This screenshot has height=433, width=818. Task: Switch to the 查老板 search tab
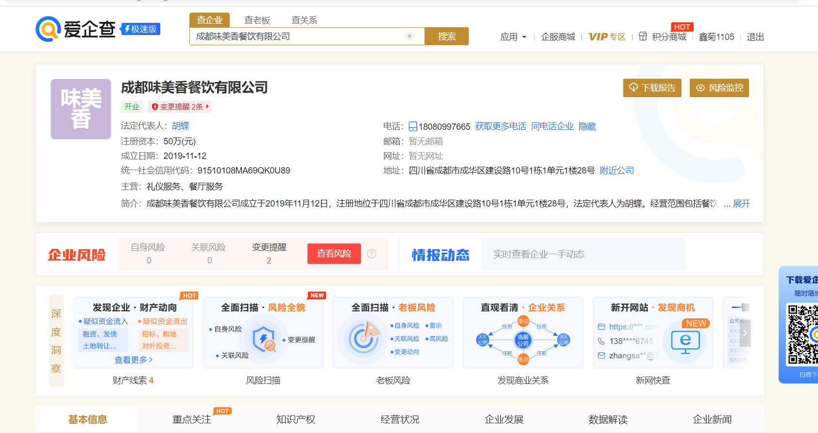coord(257,20)
